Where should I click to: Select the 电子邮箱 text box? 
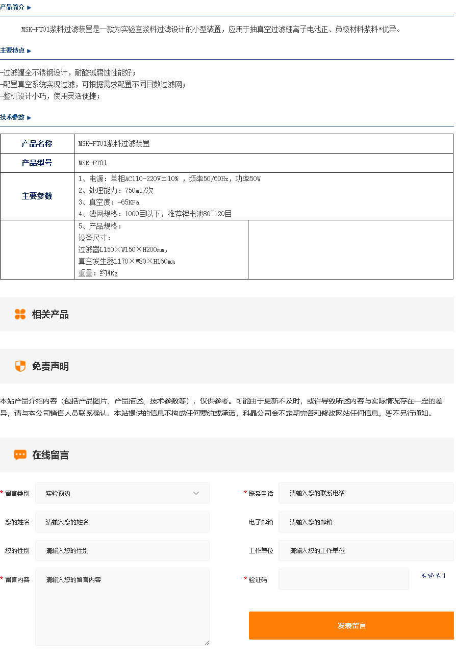365,522
